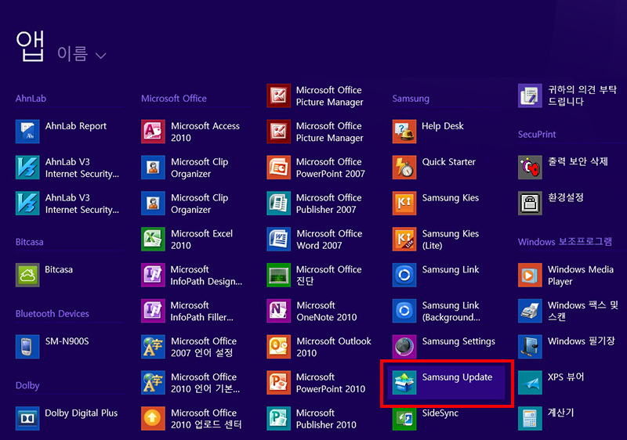Open 출력 보안 삭제
The image size is (627, 440).
563,168
